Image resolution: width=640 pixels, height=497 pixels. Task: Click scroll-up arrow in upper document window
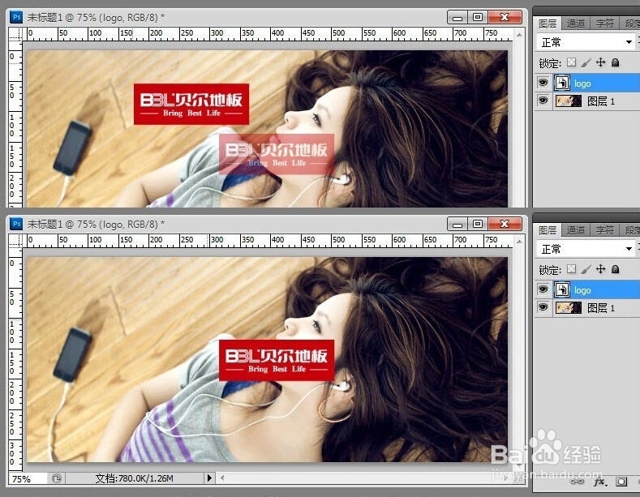[x=519, y=35]
